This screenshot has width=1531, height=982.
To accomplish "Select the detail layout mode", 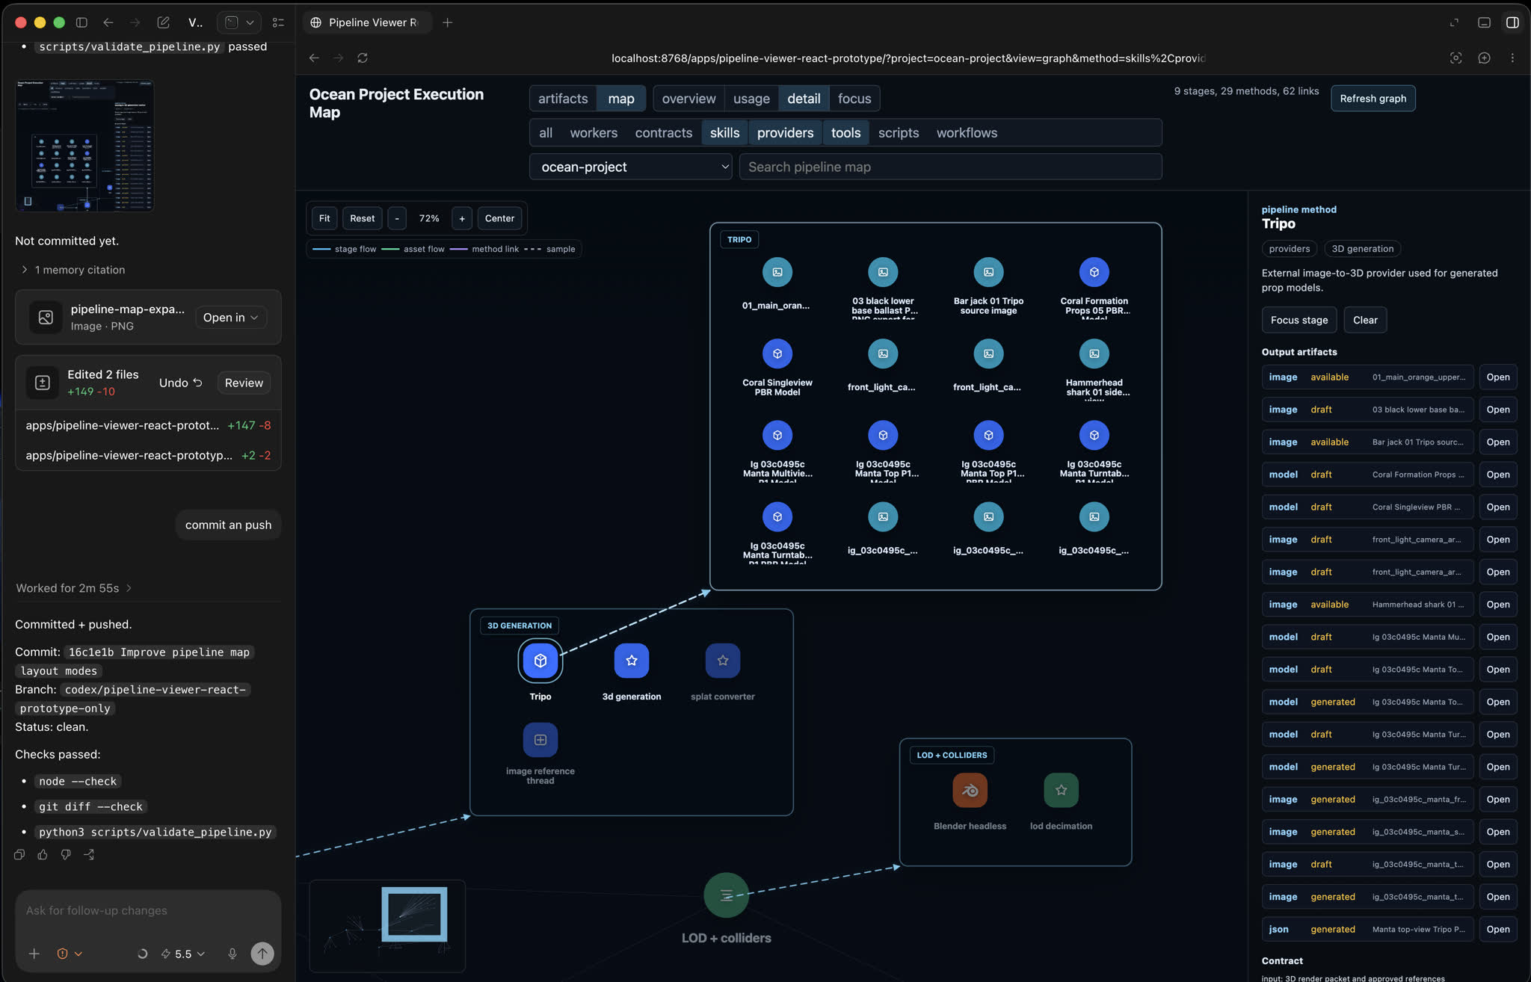I will [804, 98].
